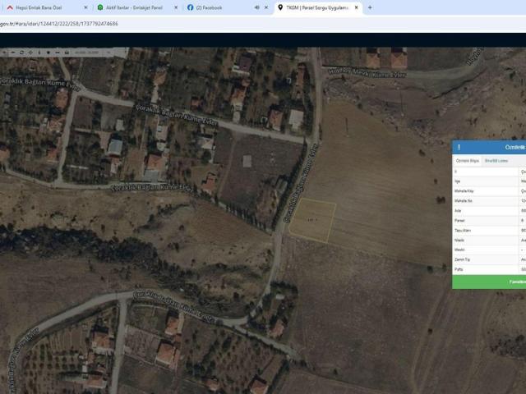
Task: Mute the Facebook tab via speaker icon
Action: click(256, 7)
